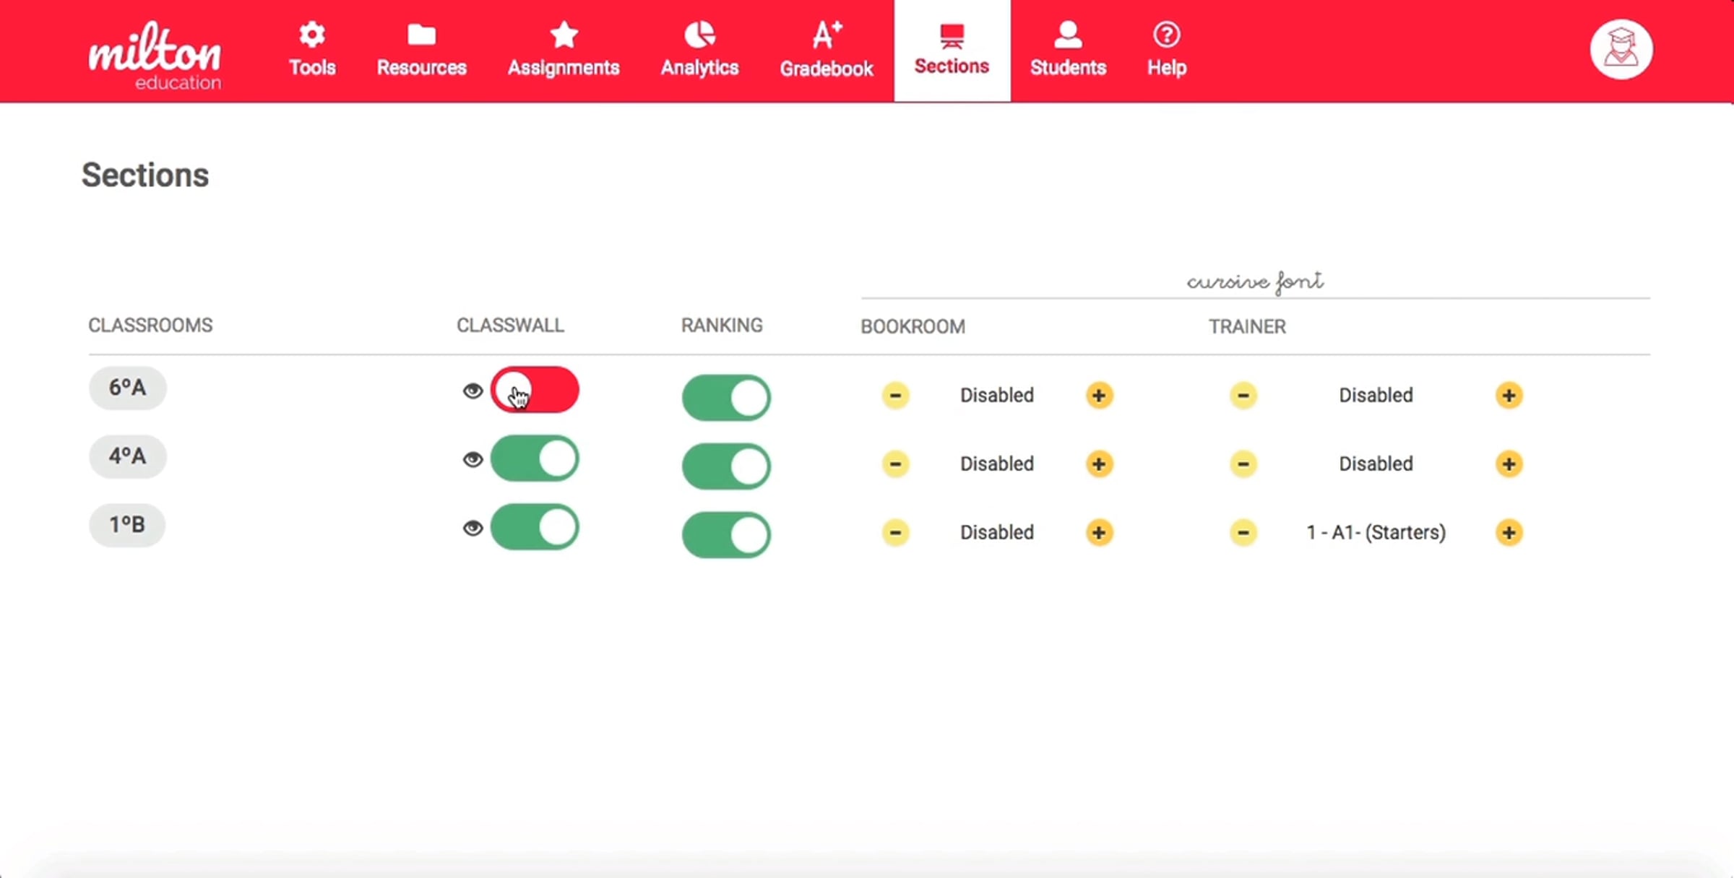The image size is (1734, 878).
Task: Enable Classwall toggle for 6ºA
Action: tap(535, 390)
